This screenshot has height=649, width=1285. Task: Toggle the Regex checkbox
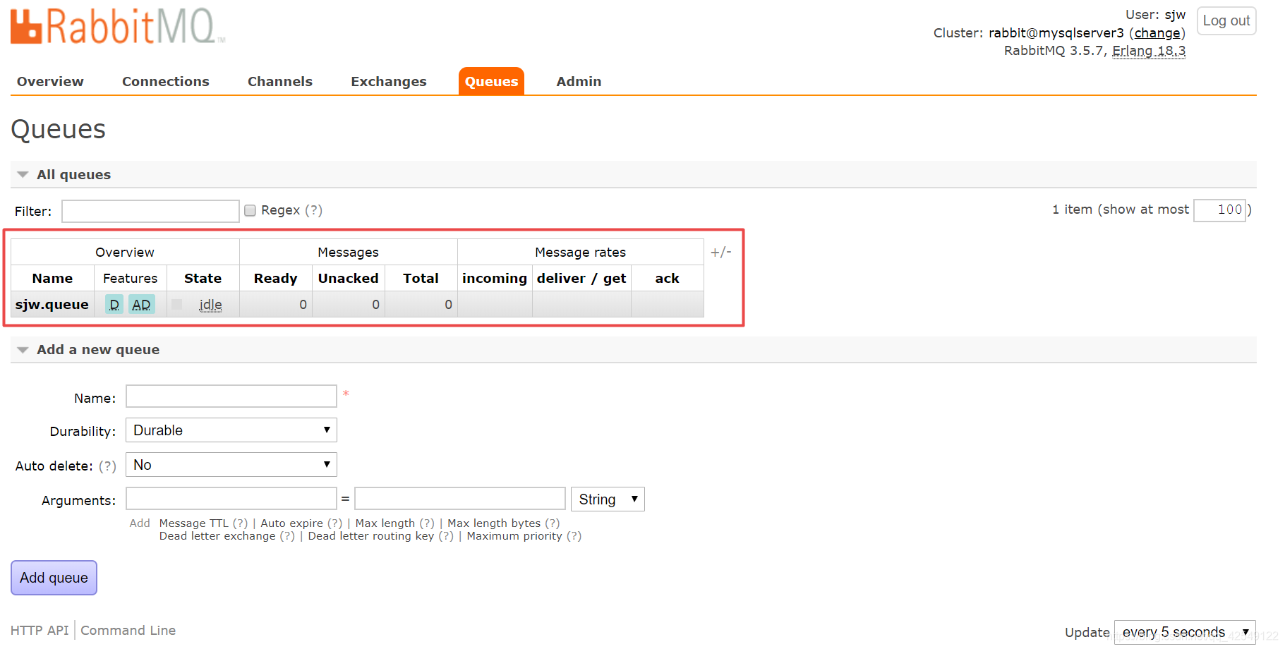click(250, 210)
